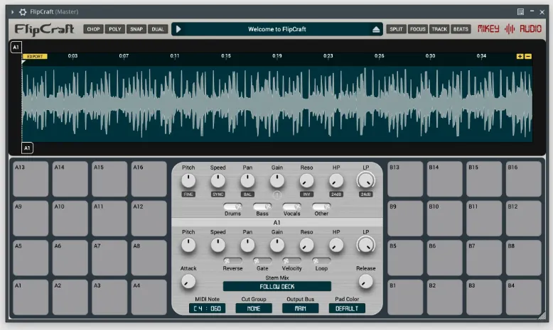The image size is (553, 330).
Task: Toggle the Other stem switch
Action: [x=321, y=207]
